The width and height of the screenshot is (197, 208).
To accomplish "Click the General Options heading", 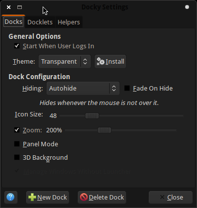I will click(35, 36).
